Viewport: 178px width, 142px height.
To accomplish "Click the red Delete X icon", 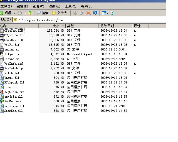I will [88, 13].
